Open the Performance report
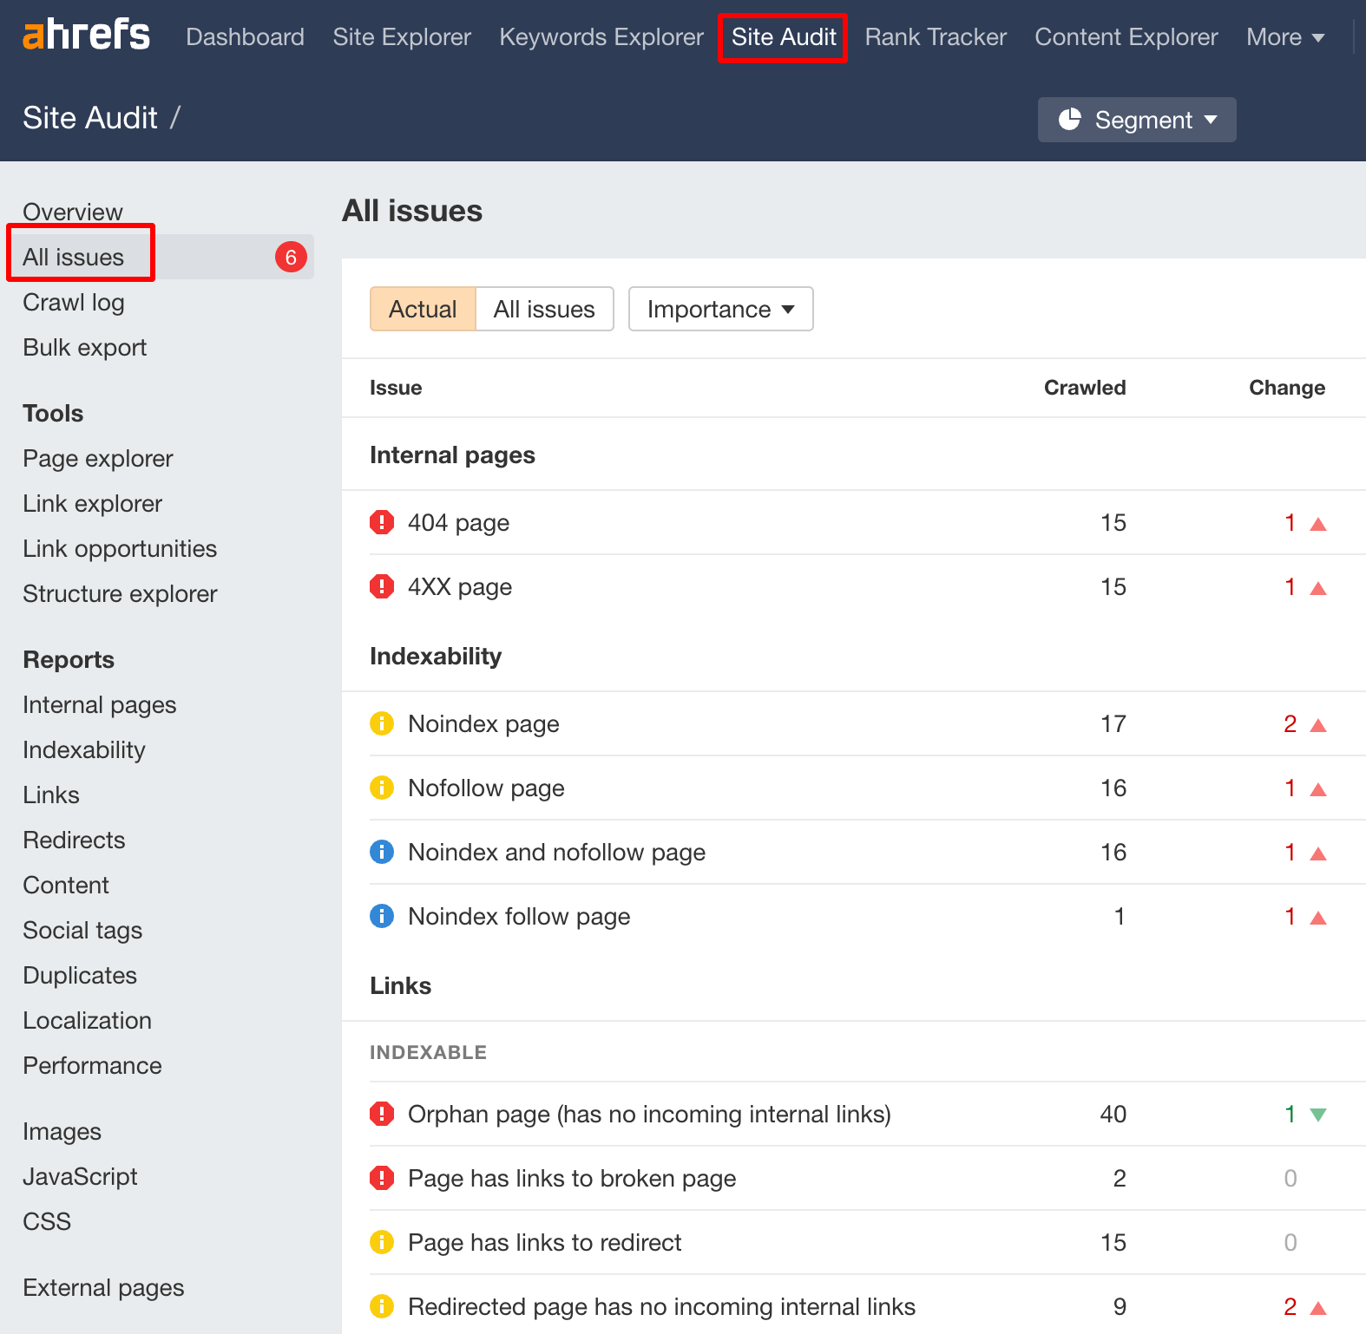Image resolution: width=1366 pixels, height=1334 pixels. pyautogui.click(x=92, y=1065)
